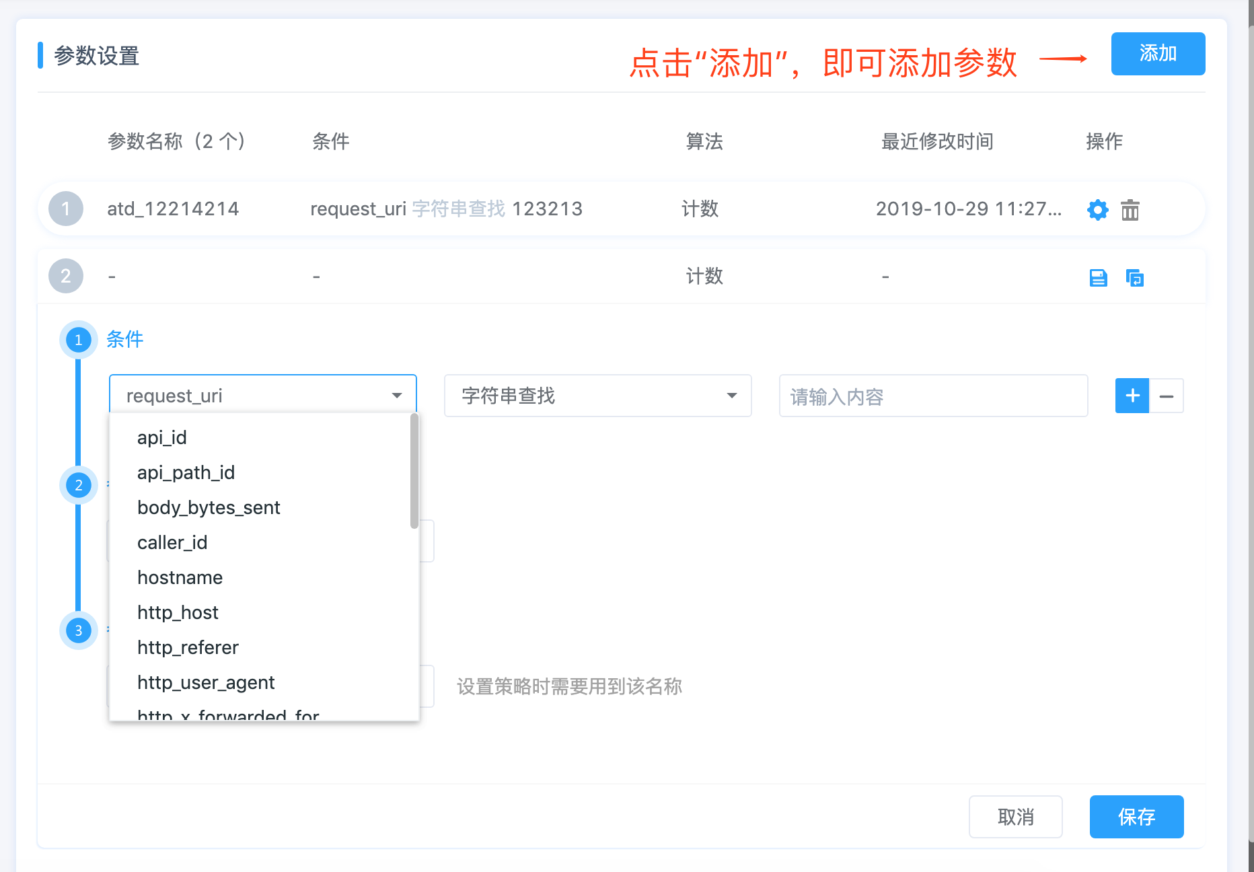The height and width of the screenshot is (872, 1254).
Task: Click condition text request_uri 字符串查找 123213
Action: point(446,209)
